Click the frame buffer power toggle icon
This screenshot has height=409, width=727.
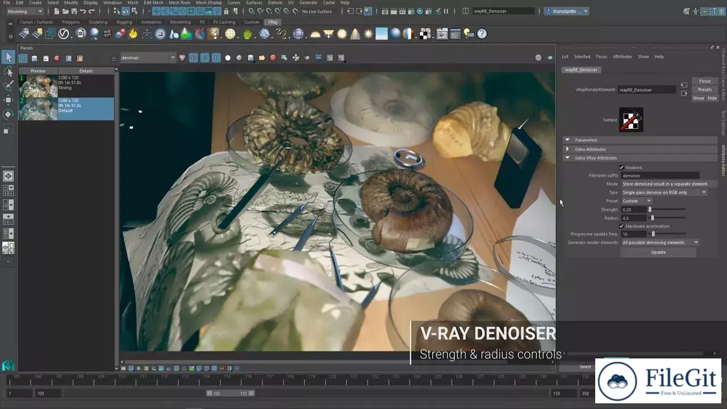click(x=23, y=58)
